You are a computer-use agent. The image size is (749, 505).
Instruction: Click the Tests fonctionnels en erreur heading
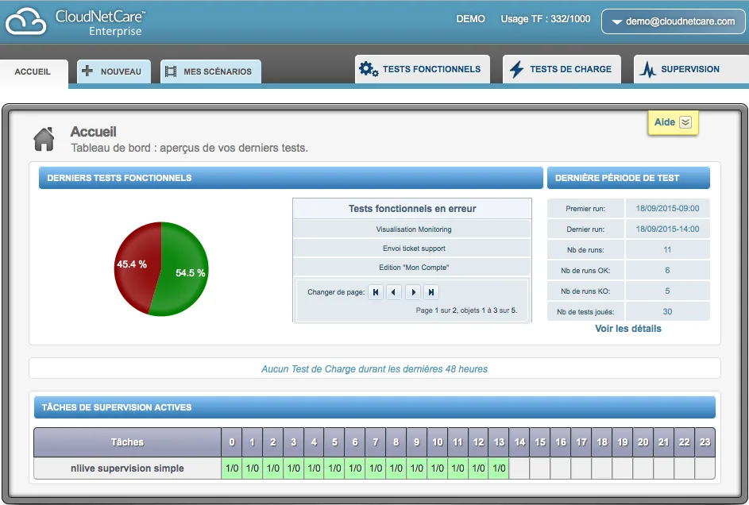tap(412, 209)
